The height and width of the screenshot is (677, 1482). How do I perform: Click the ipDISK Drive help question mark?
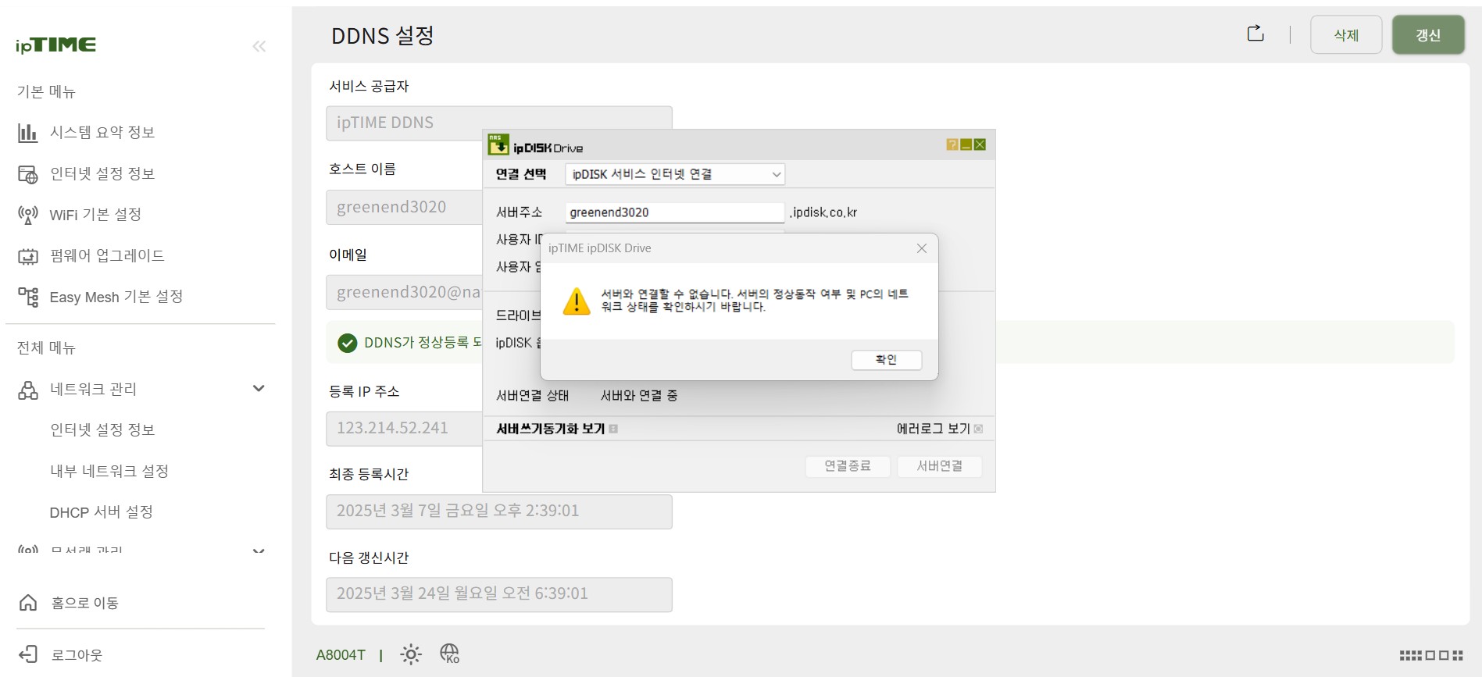click(x=952, y=144)
